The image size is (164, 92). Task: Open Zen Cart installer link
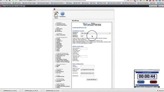tap(59, 73)
